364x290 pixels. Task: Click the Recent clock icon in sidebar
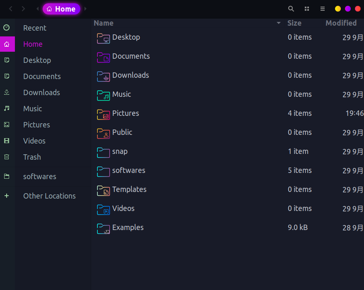pyautogui.click(x=7, y=28)
